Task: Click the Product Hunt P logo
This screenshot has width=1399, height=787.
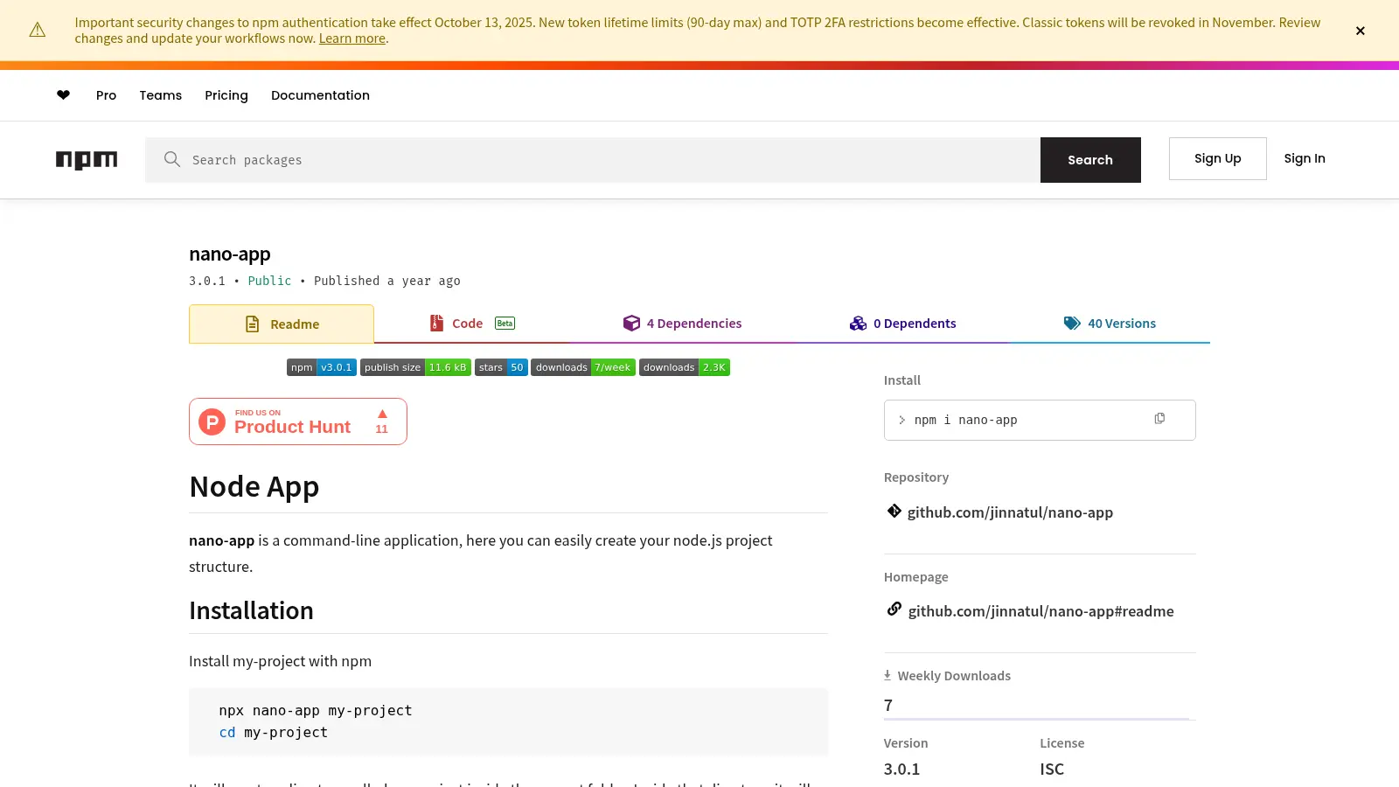Action: [212, 422]
